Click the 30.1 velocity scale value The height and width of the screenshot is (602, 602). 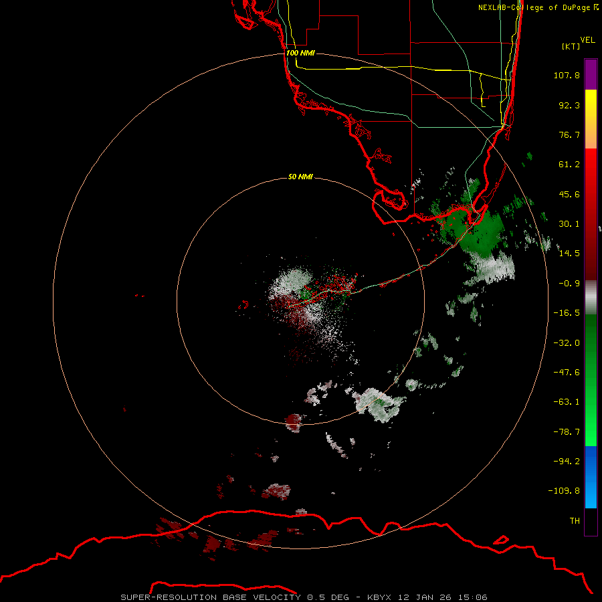pyautogui.click(x=569, y=224)
